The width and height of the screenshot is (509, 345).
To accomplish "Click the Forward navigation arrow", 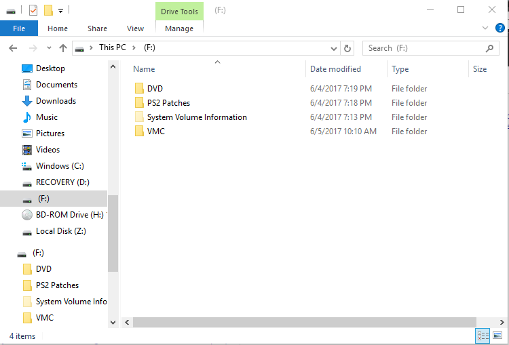I will click(x=33, y=48).
